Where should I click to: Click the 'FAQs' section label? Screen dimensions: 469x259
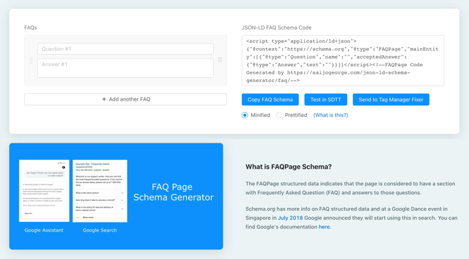point(30,28)
